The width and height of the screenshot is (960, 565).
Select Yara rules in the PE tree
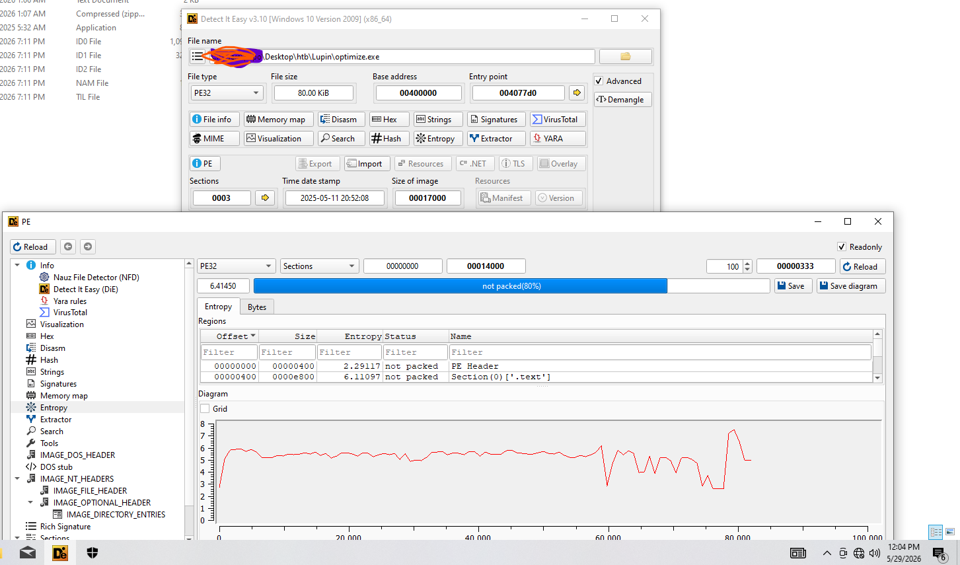69,301
